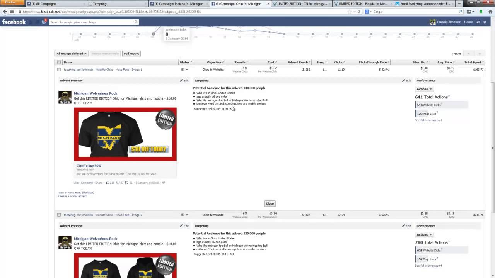Click the bookmarks menu toolbar icon
This screenshot has width=495, height=278.
pos(470,12)
